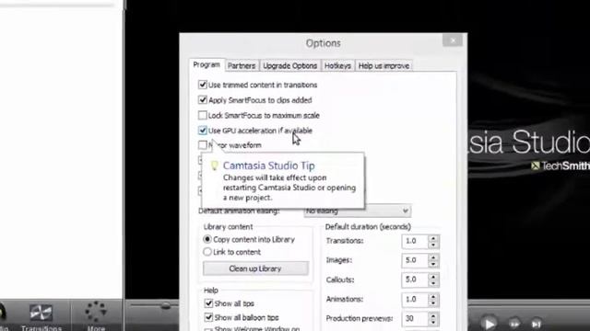Viewport: 590px width, 331px height.
Task: Enable Mirror waveform checkbox
Action: (x=203, y=145)
